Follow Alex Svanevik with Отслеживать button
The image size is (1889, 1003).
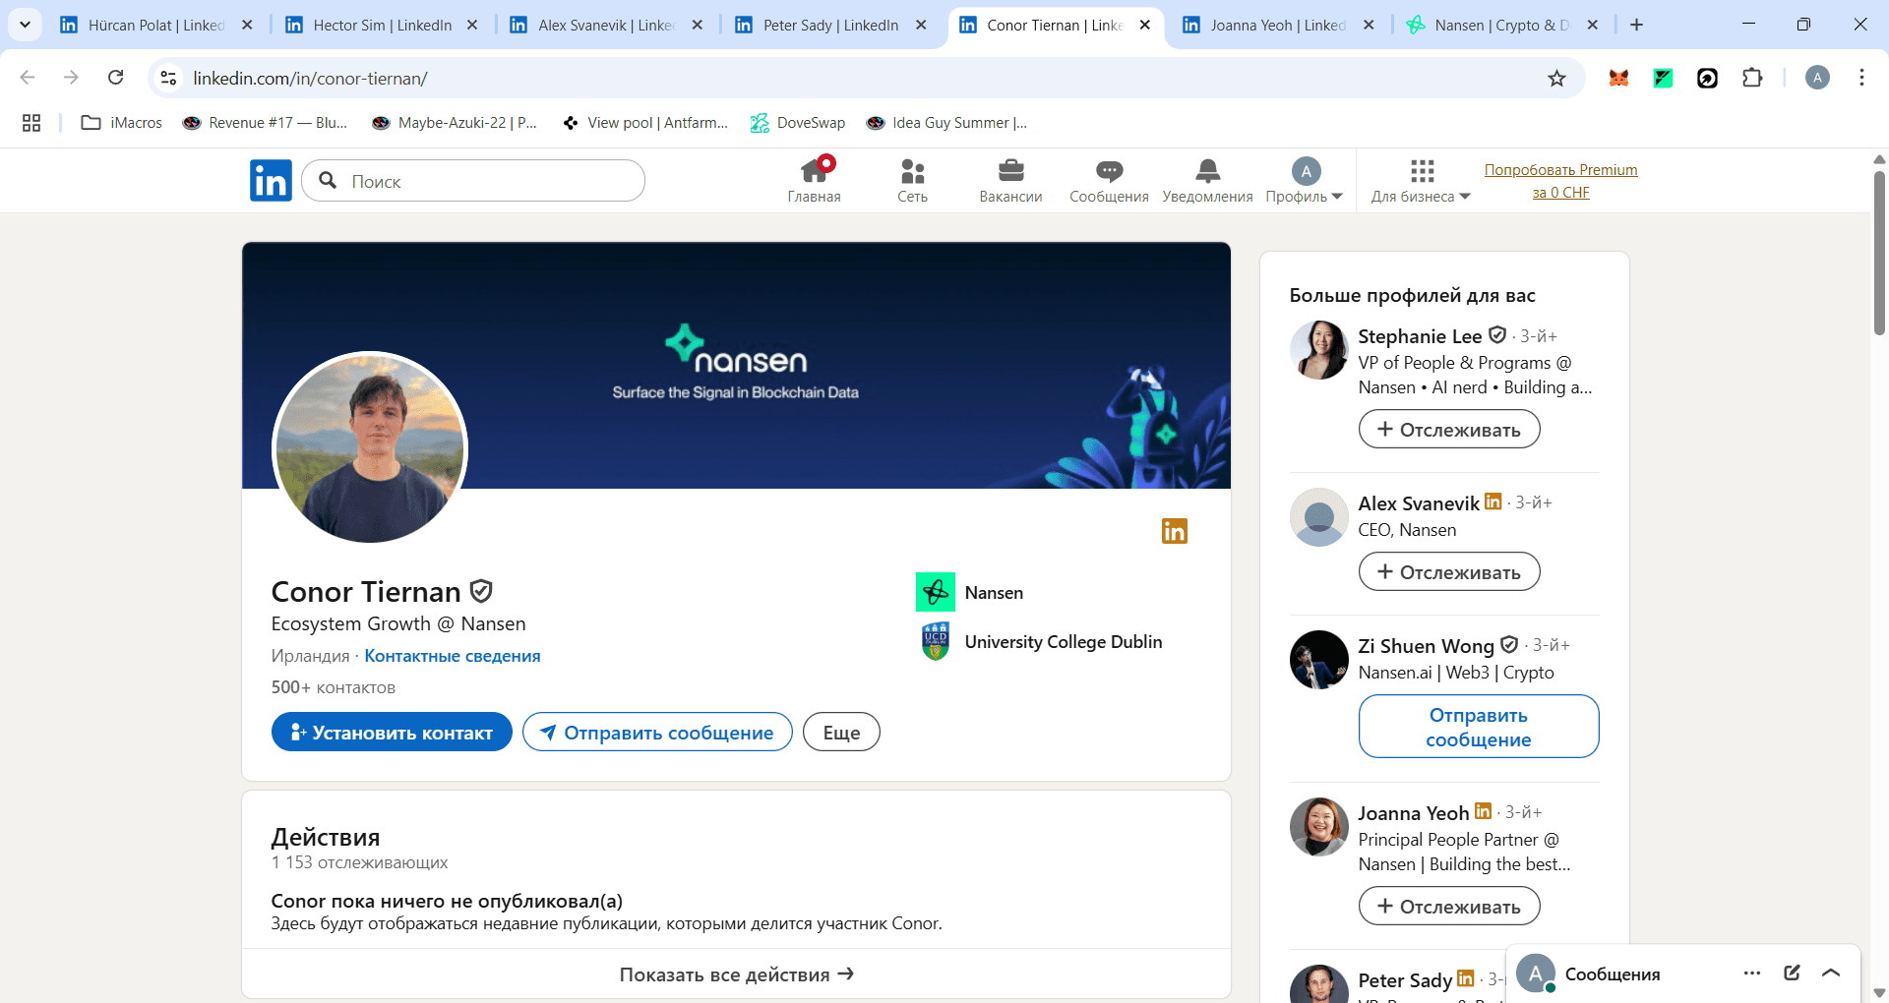(x=1449, y=572)
